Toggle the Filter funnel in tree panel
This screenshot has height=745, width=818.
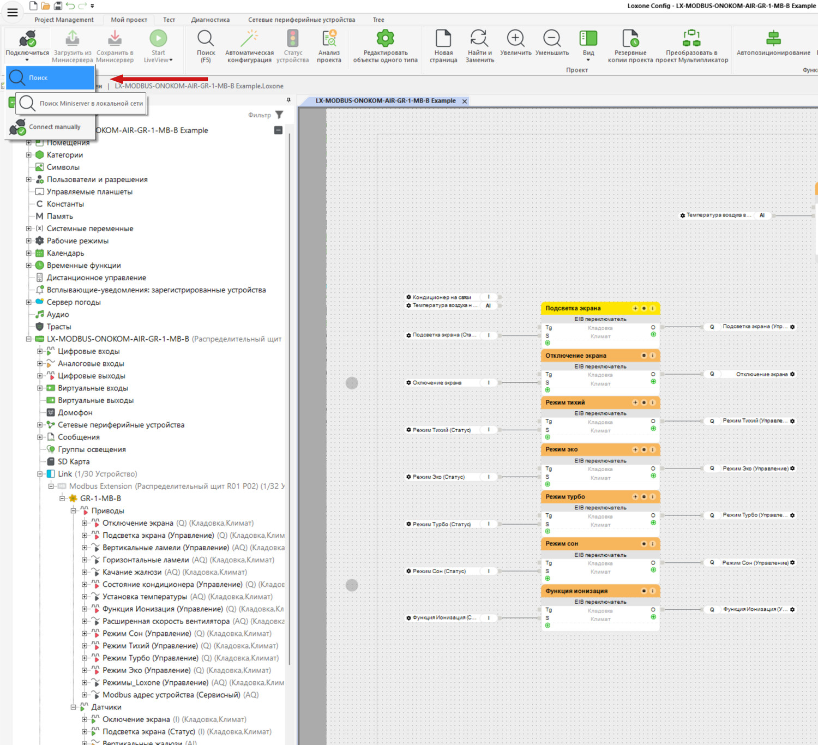[x=279, y=115]
